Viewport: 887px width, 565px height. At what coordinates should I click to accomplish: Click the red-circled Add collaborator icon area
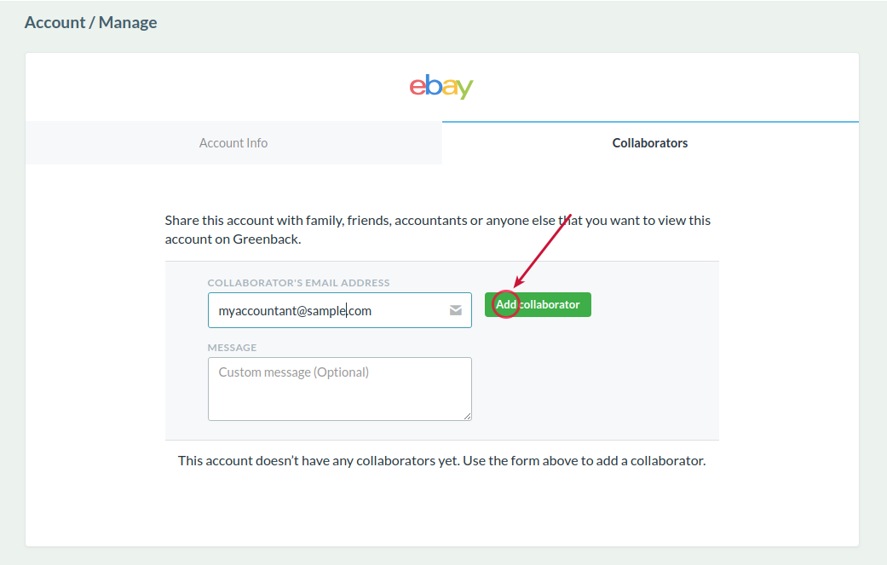[504, 304]
